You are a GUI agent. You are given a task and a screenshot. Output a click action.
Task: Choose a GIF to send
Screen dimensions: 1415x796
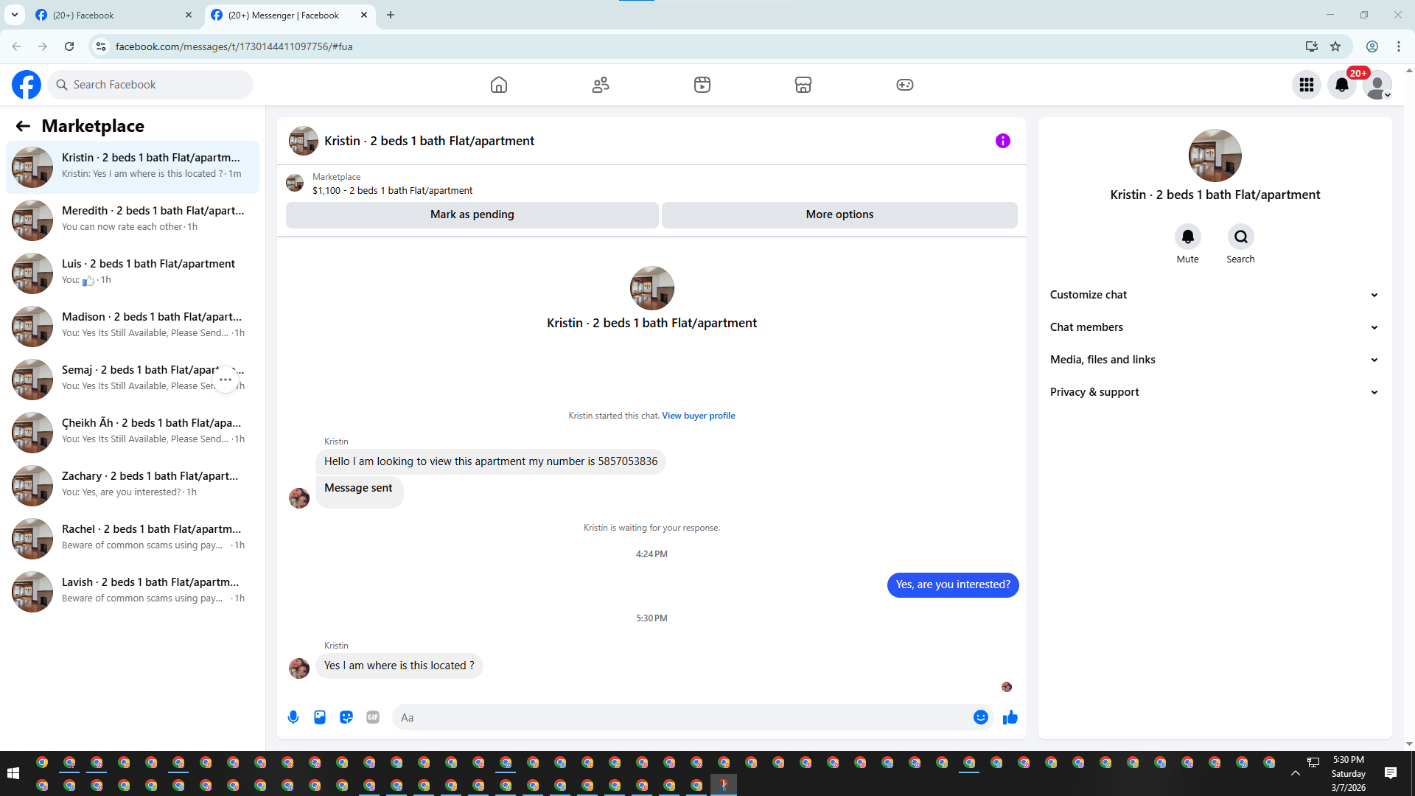click(x=373, y=717)
